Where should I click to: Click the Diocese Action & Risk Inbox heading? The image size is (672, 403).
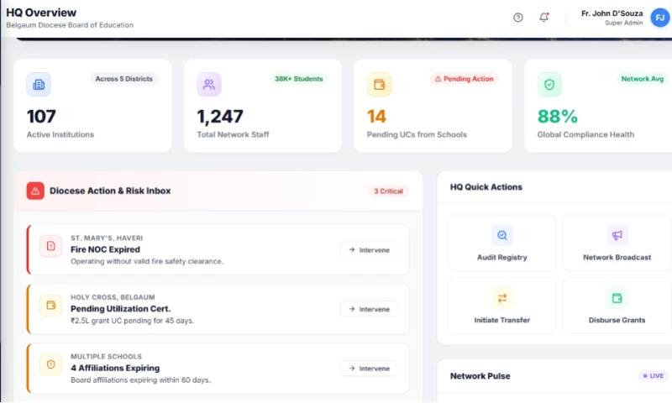click(x=110, y=191)
